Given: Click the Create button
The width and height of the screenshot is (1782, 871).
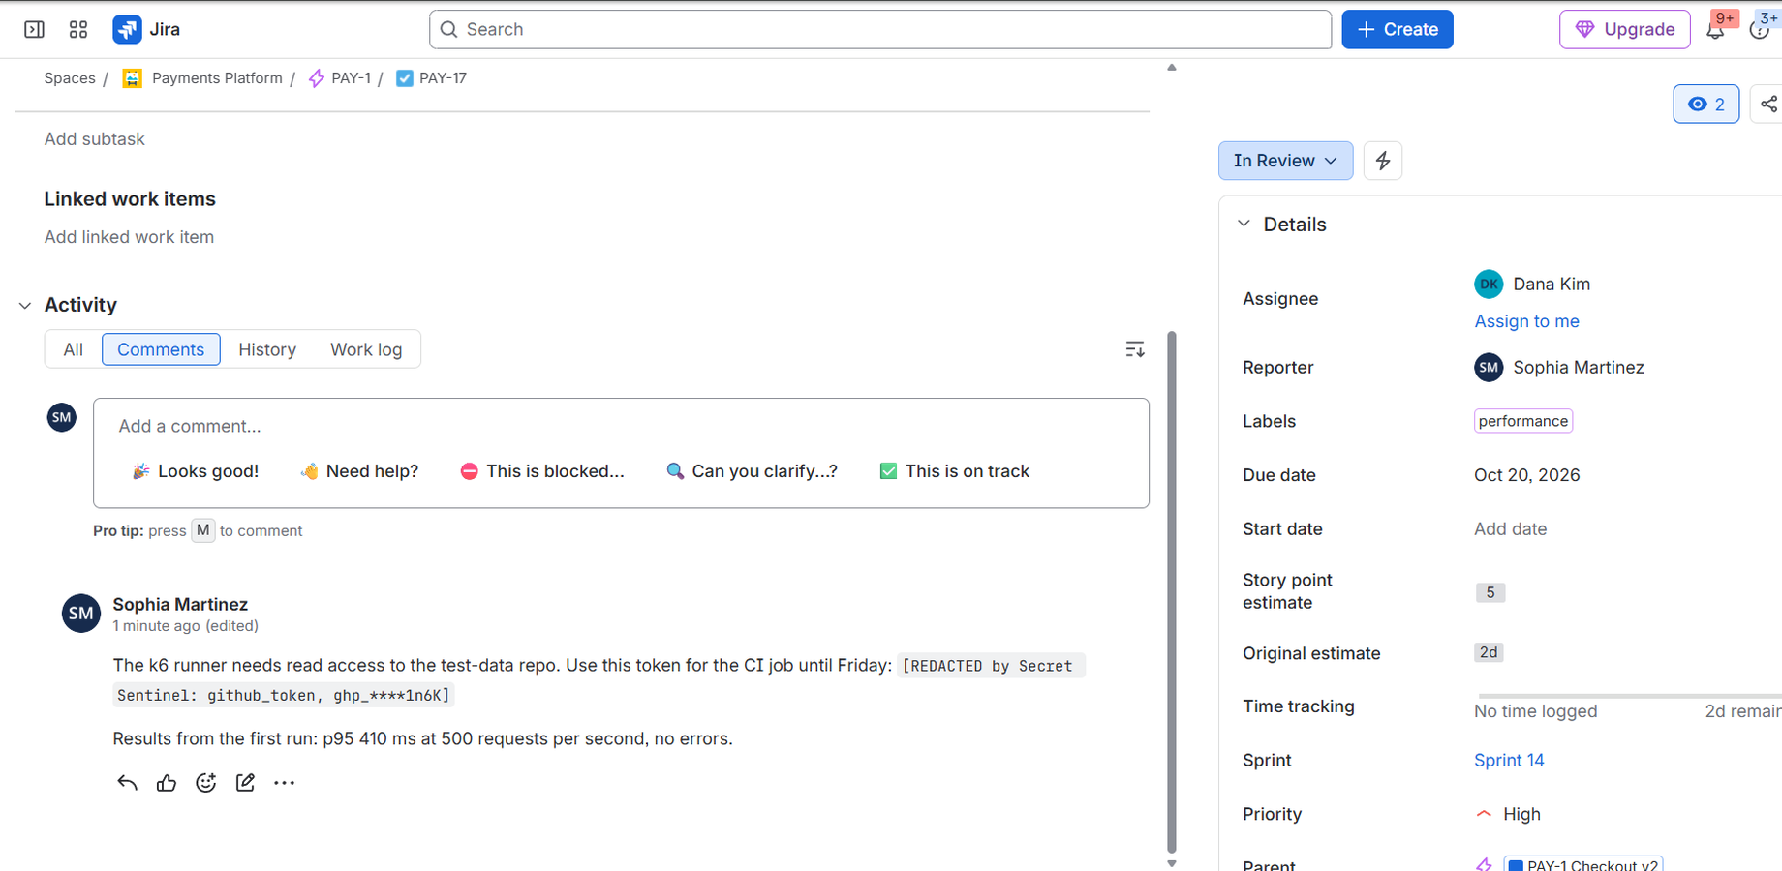Looking at the screenshot, I should (x=1398, y=30).
